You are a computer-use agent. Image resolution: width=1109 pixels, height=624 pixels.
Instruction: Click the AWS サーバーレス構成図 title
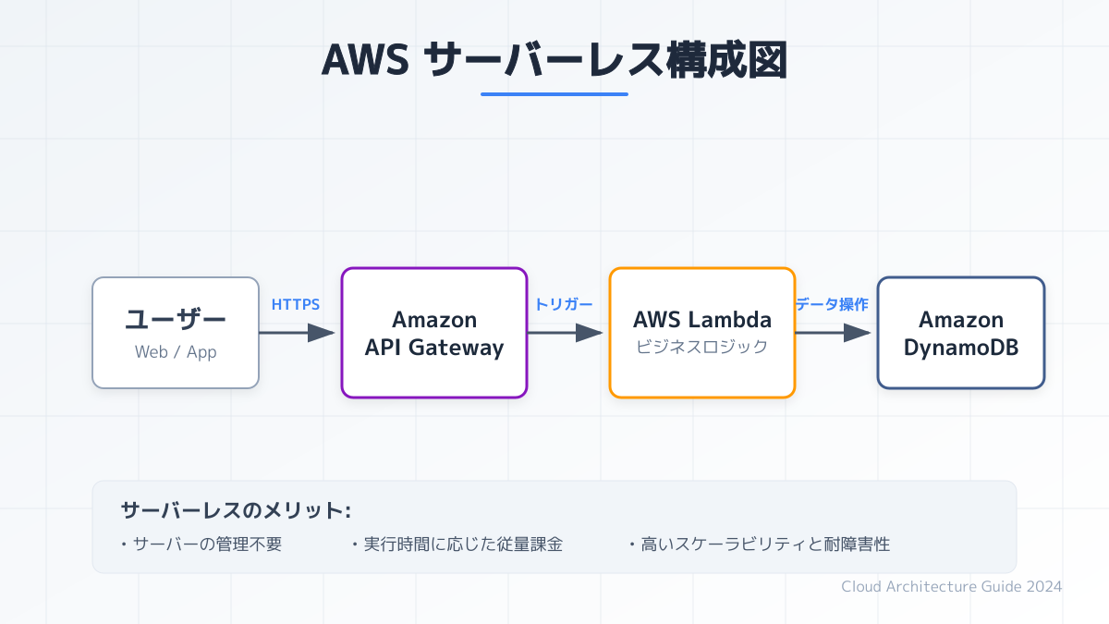click(554, 60)
